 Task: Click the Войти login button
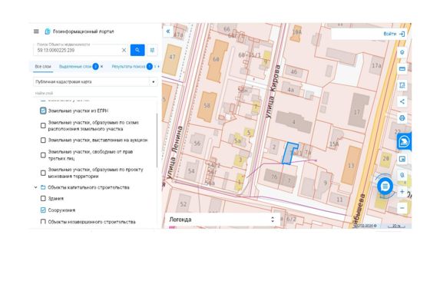[390, 34]
